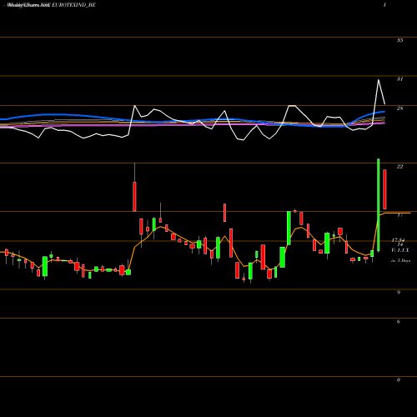The height and width of the screenshot is (417, 417).
Task: Click the 0 price axis label
Action: coord(399,379)
